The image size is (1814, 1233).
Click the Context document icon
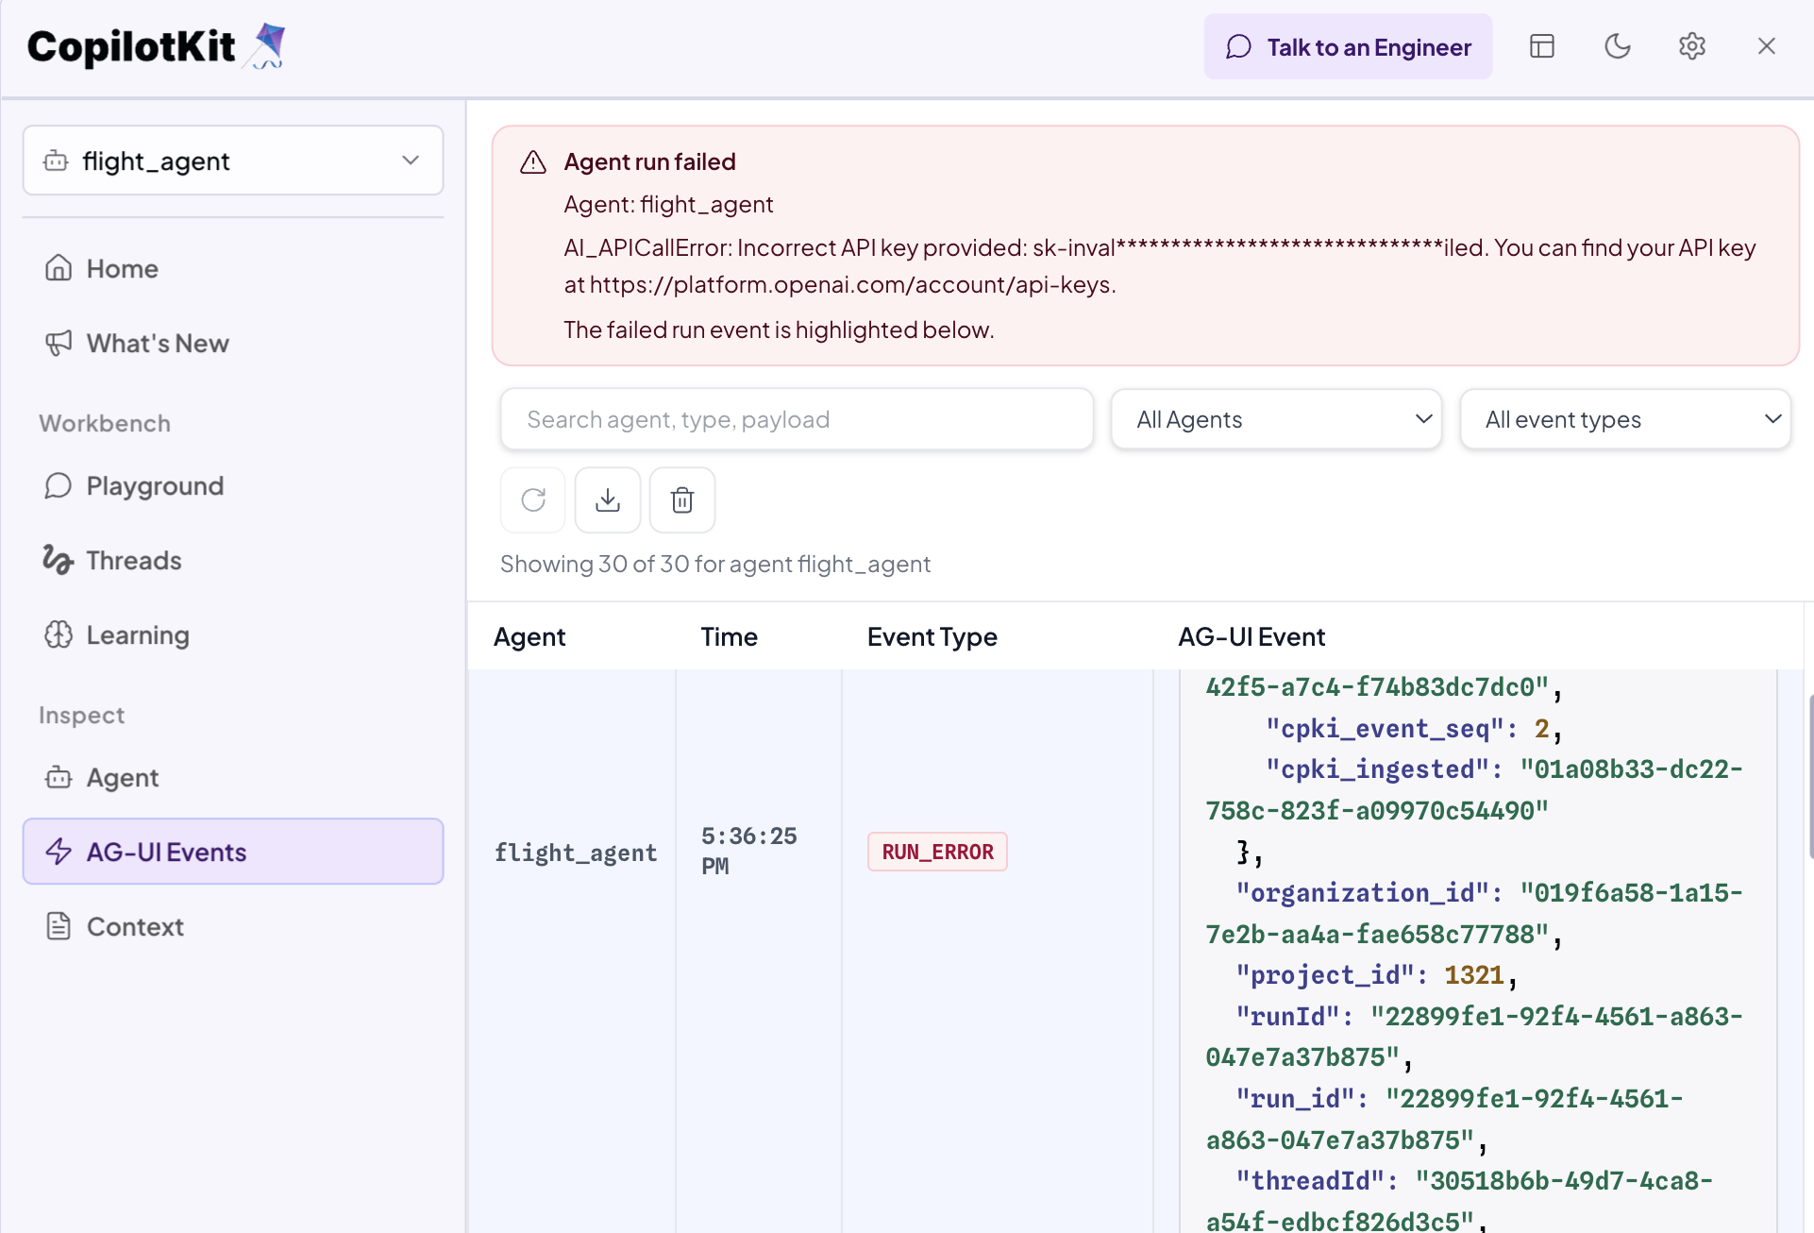(59, 926)
